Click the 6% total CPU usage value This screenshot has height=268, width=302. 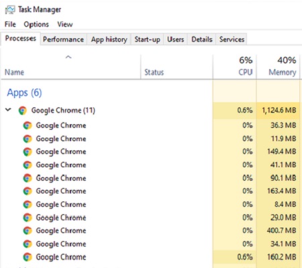point(246,60)
